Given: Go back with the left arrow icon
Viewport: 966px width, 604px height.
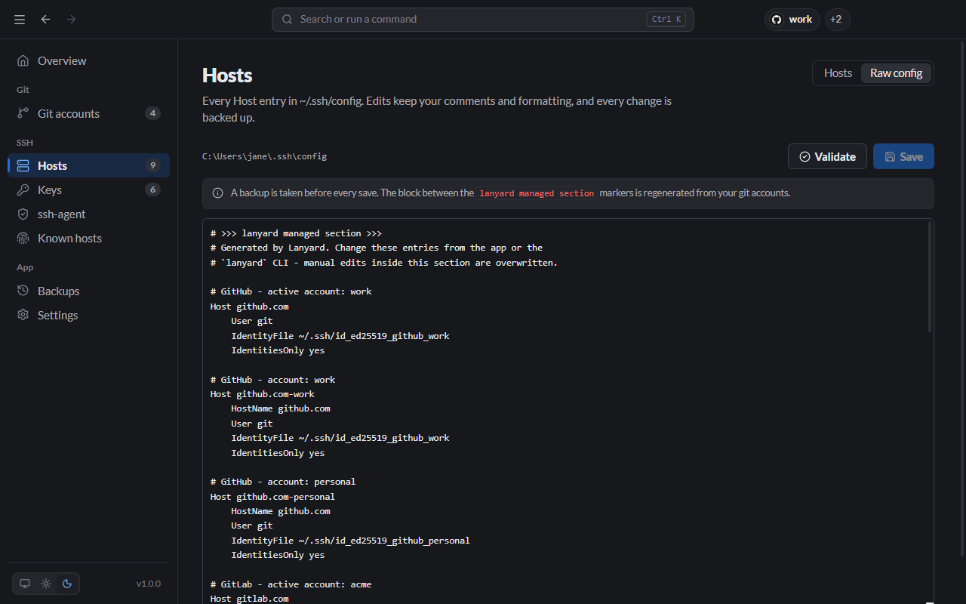Looking at the screenshot, I should point(45,20).
